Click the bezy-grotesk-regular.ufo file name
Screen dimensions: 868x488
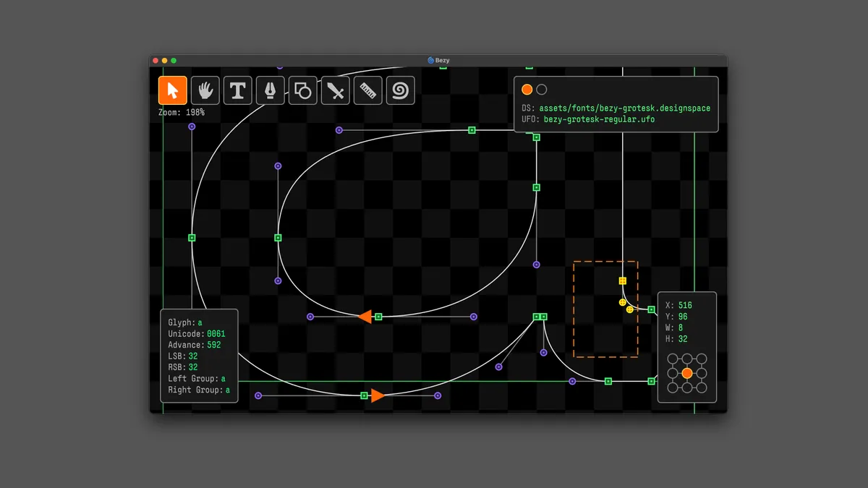pyautogui.click(x=599, y=119)
